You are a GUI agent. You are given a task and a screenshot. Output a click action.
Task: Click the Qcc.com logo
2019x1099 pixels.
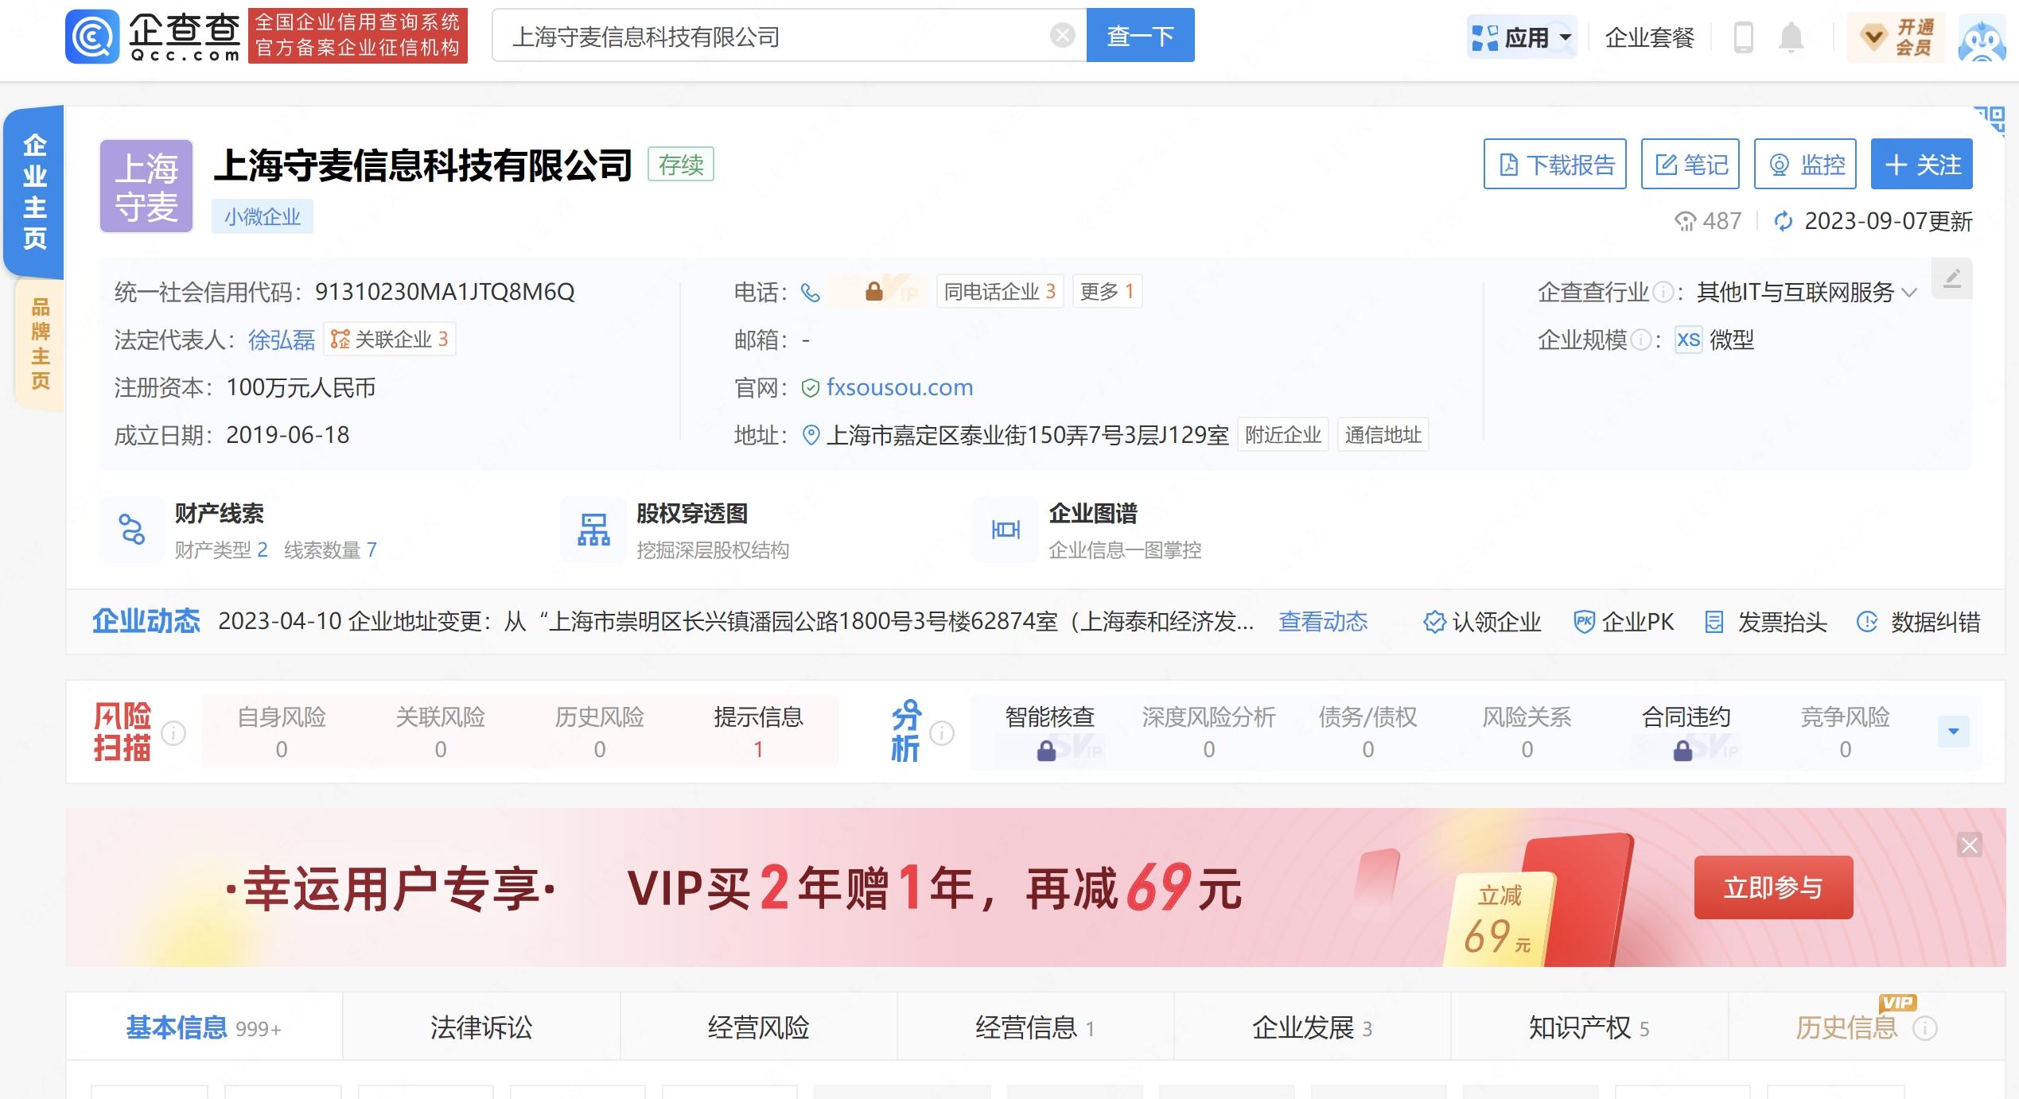pyautogui.click(x=153, y=36)
